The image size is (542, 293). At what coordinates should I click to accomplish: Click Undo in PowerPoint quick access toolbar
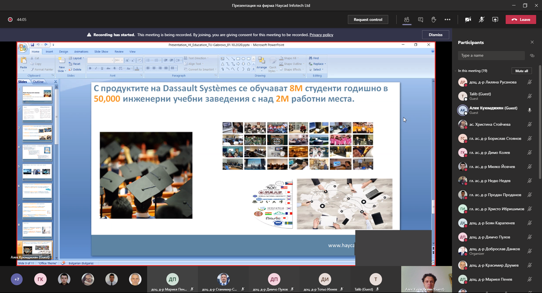pyautogui.click(x=38, y=45)
